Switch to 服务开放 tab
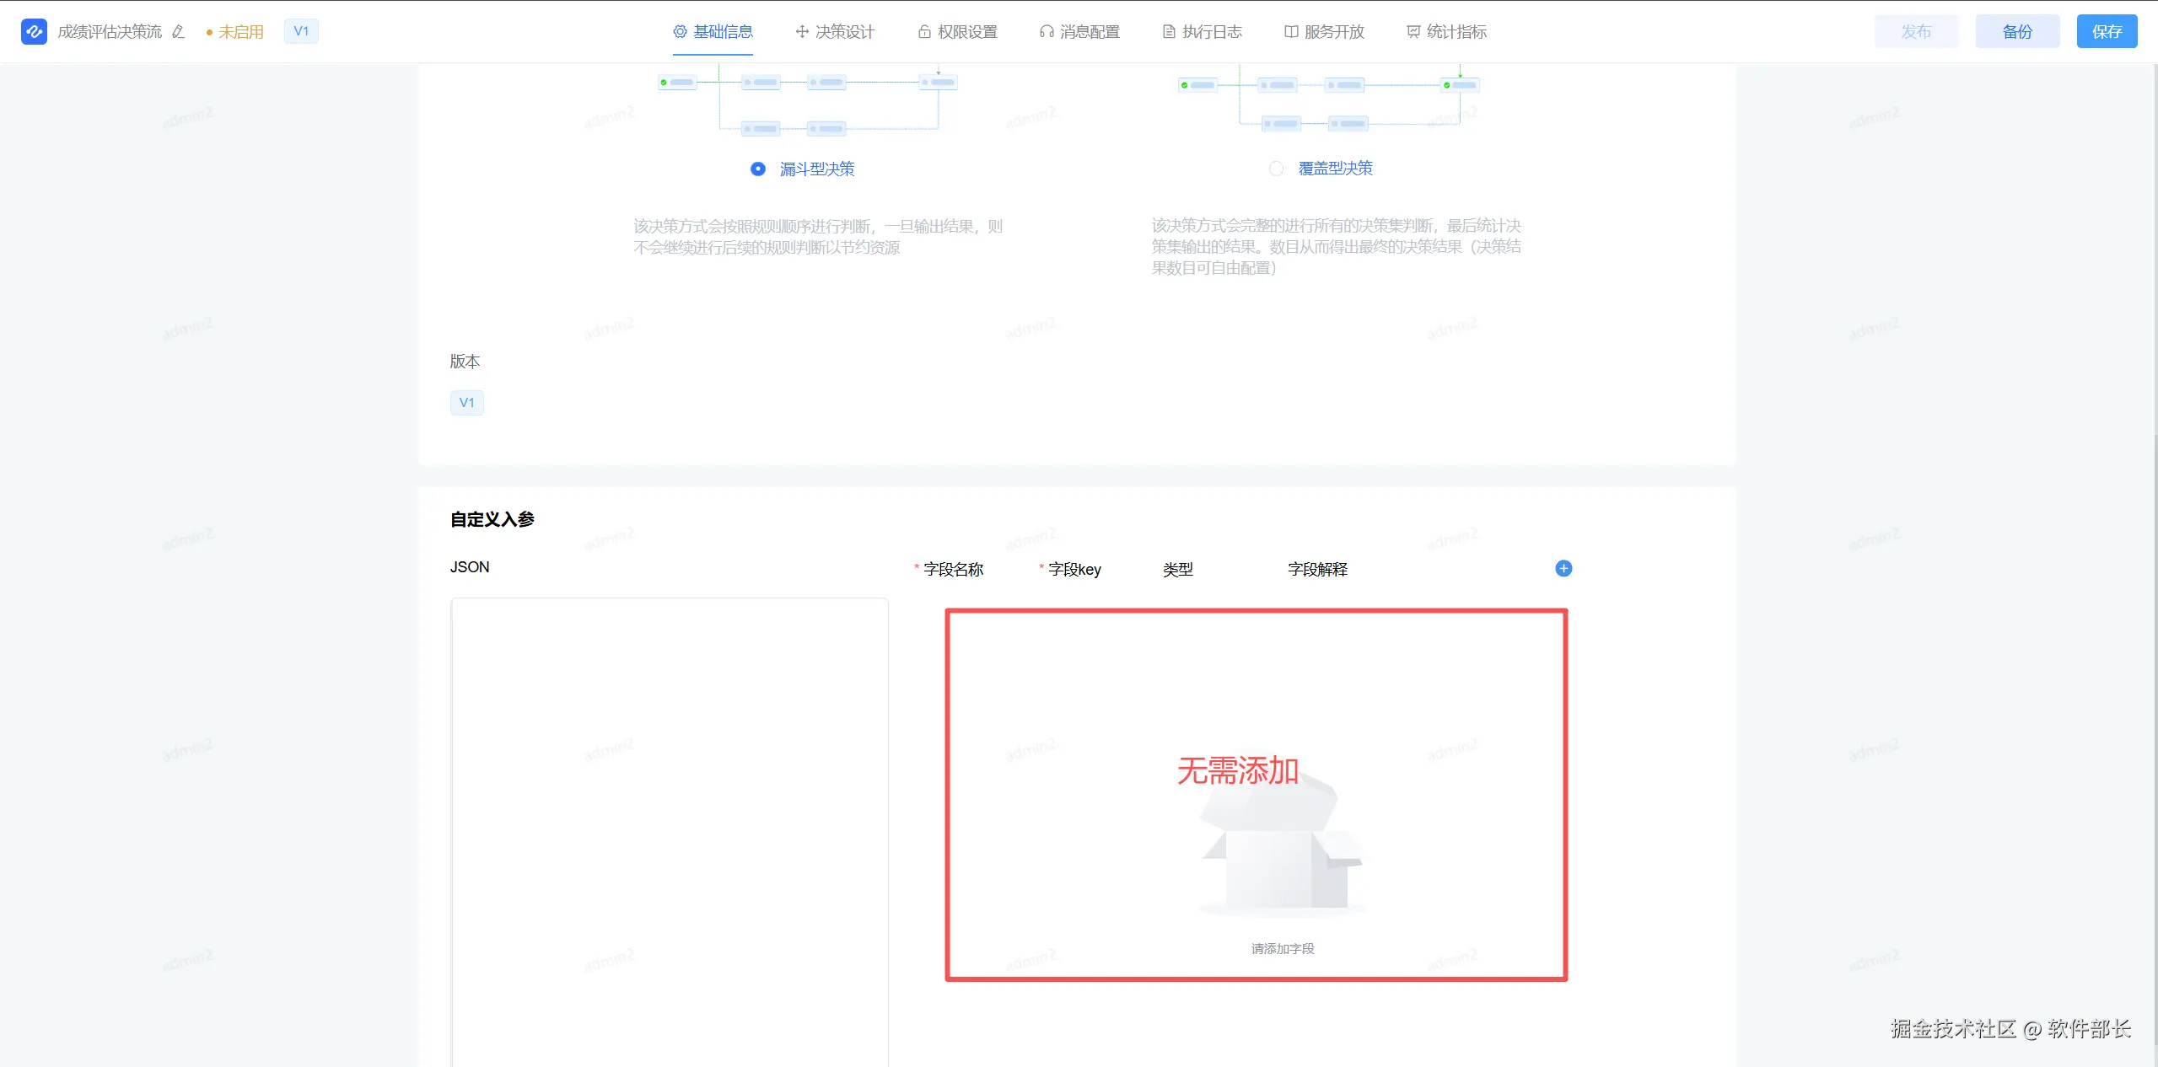The height and width of the screenshot is (1067, 2158). 1324,32
